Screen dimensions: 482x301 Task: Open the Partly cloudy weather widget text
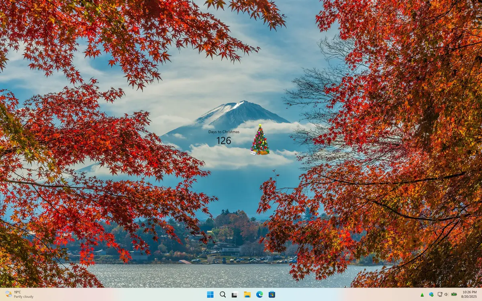click(24, 297)
